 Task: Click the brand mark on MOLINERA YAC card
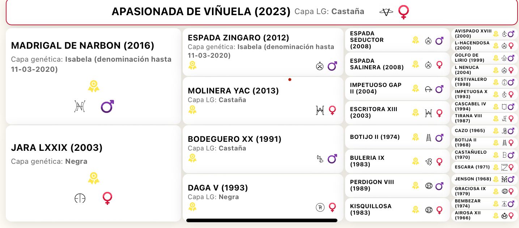click(x=320, y=110)
